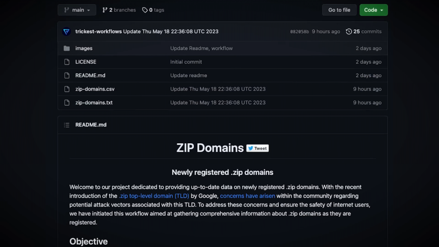Click the commit history clock icon
The width and height of the screenshot is (439, 247).
(349, 31)
